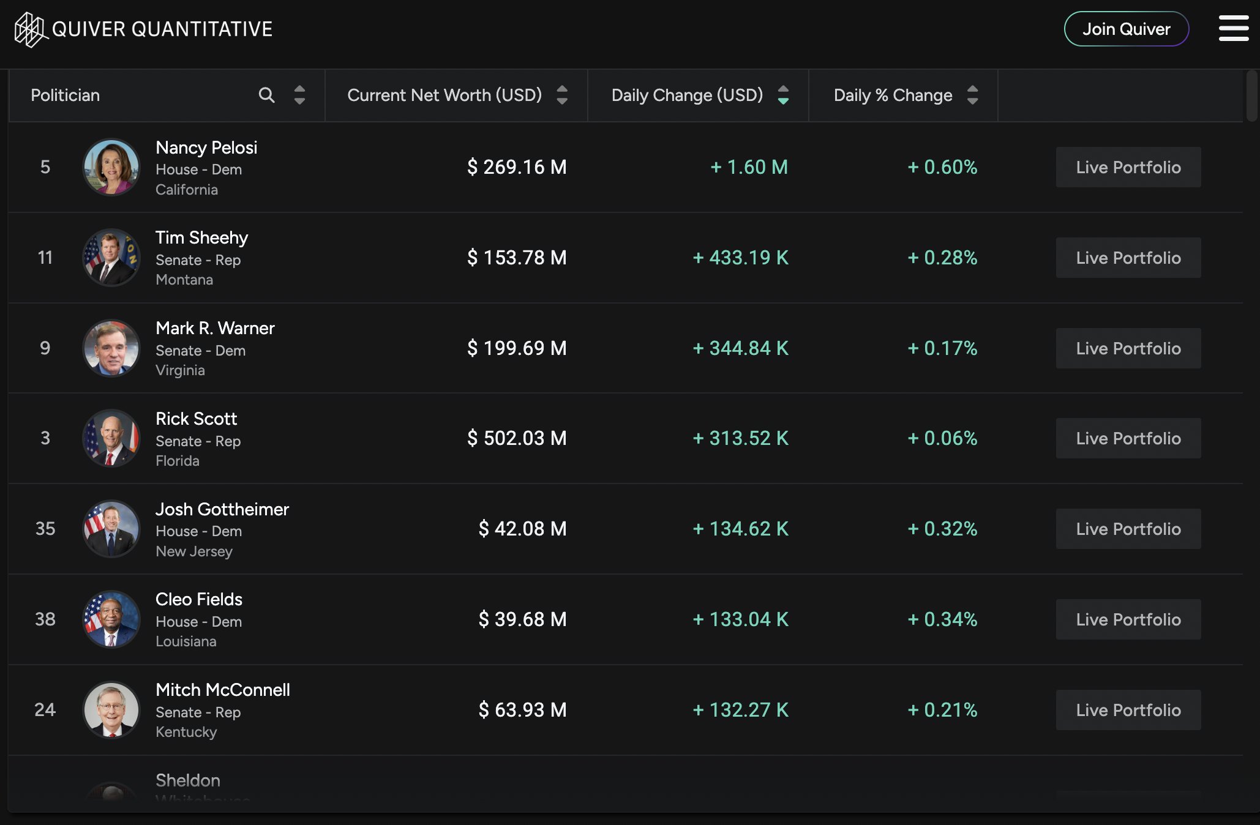Image resolution: width=1260 pixels, height=825 pixels.
Task: Click the + 313.52 K daily change
Action: click(x=740, y=438)
